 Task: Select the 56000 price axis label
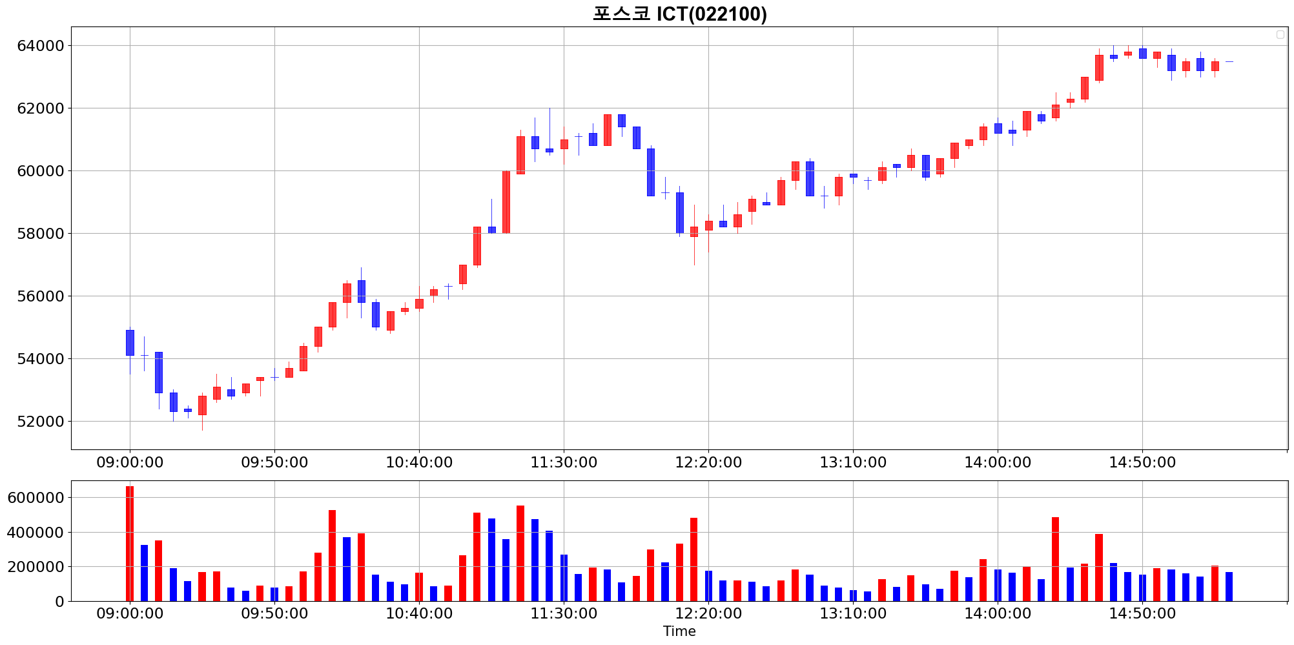pyautogui.click(x=41, y=296)
